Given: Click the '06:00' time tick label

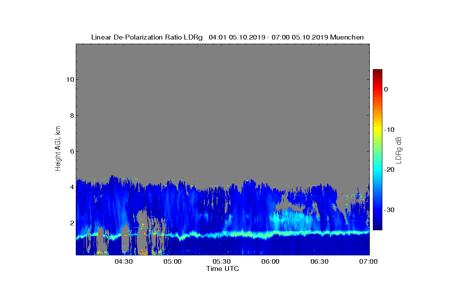Looking at the screenshot, I should [271, 262].
